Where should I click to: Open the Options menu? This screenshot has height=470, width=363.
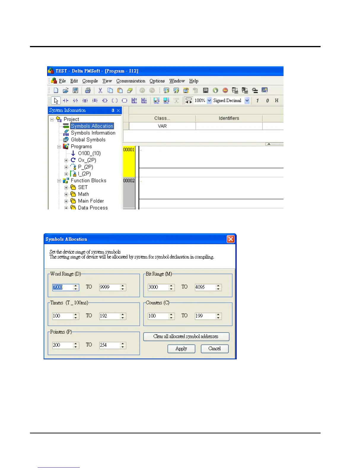tap(157, 81)
